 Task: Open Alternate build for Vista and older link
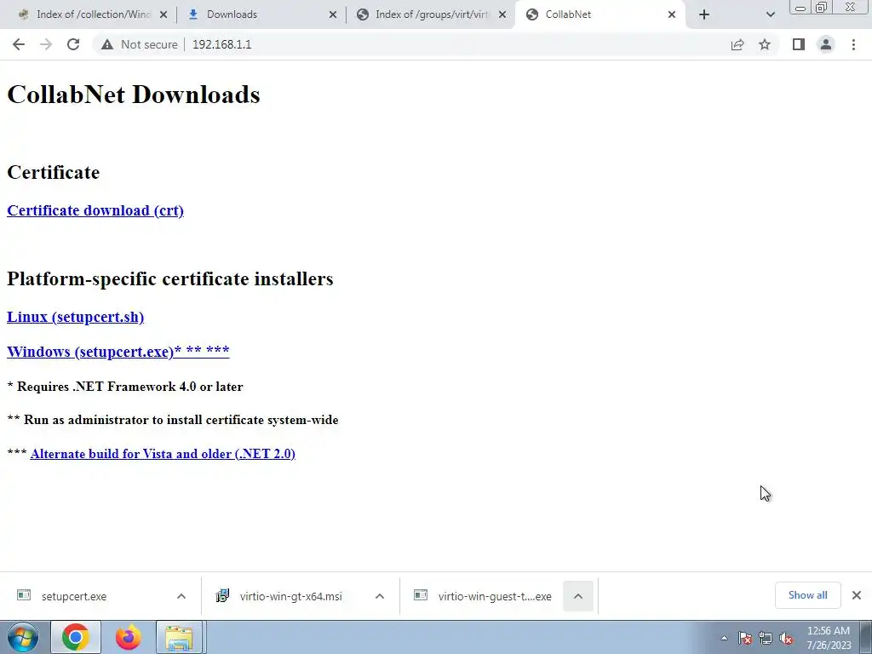click(x=163, y=454)
